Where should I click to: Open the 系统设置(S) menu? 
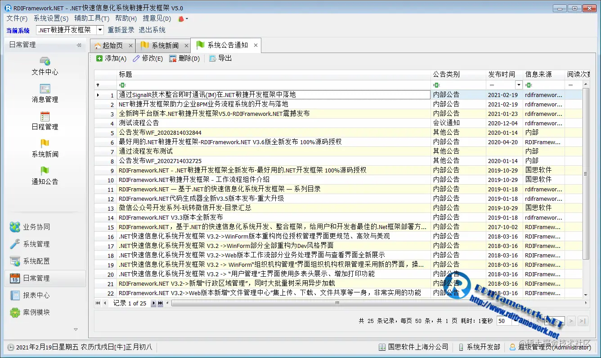click(x=51, y=18)
